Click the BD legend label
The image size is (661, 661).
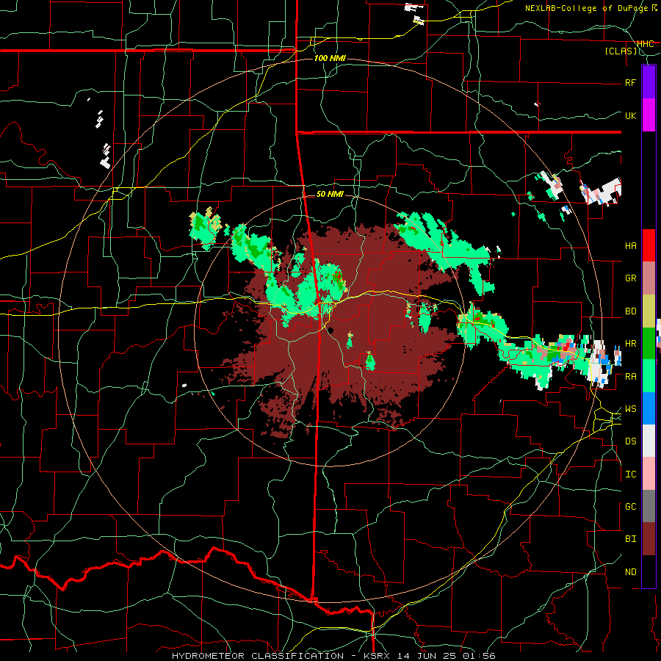[x=630, y=311]
